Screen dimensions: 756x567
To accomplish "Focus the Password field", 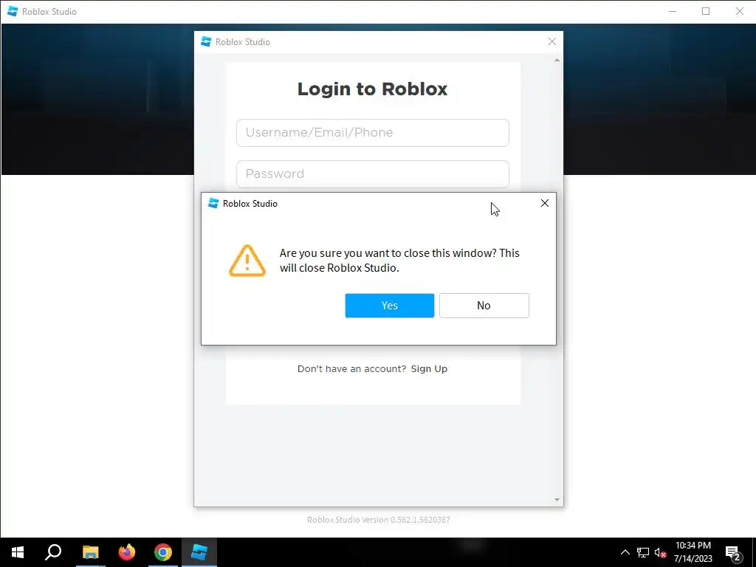I will coord(373,173).
